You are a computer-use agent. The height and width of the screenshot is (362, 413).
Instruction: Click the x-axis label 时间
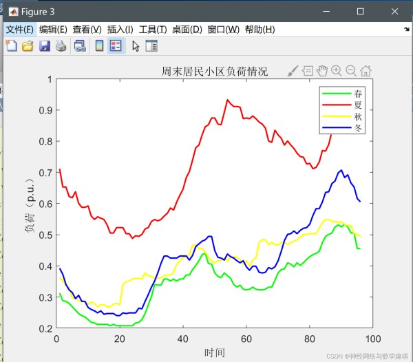point(215,352)
